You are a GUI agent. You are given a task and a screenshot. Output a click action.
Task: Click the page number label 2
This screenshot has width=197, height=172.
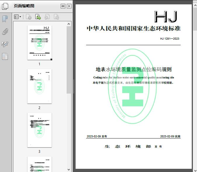point(39,108)
